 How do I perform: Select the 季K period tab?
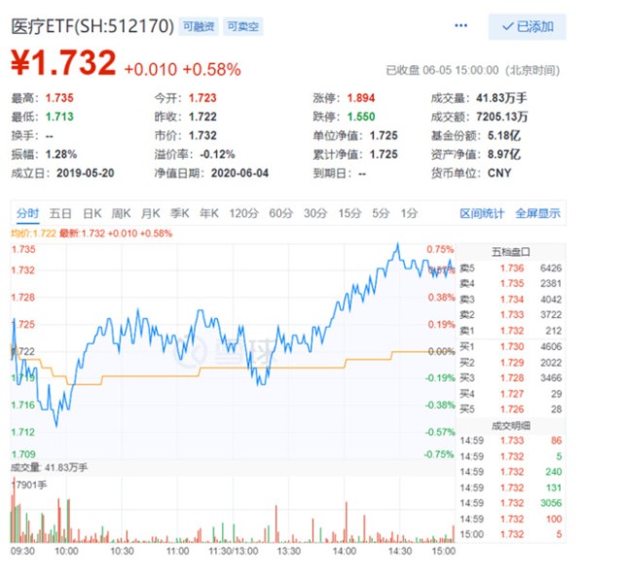coord(179,213)
